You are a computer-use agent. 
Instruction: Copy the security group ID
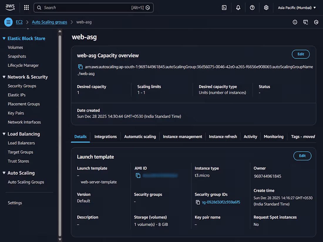[198, 202]
